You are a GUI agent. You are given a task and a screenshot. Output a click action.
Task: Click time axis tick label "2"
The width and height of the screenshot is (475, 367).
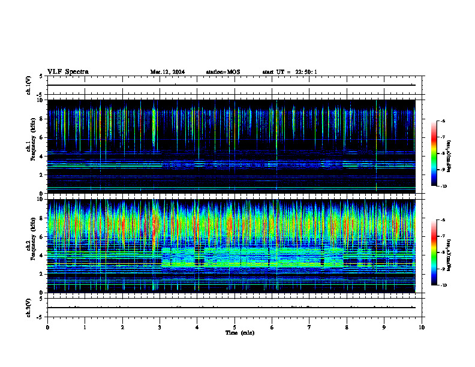122,327
